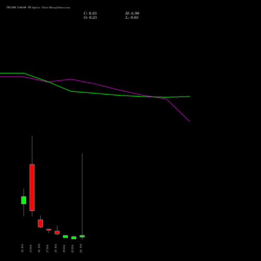Click the '19 Feb' date axis label
Viewport: 261px width, 261px height.
[x=64, y=248]
